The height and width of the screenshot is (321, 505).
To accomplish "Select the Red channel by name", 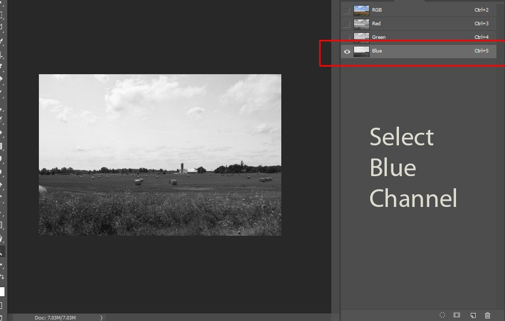I will point(376,24).
